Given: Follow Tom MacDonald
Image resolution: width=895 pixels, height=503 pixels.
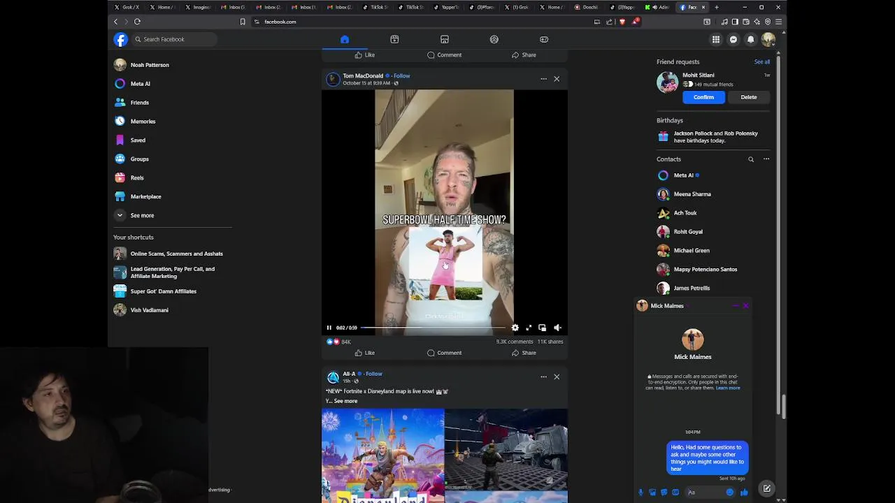Looking at the screenshot, I should tap(401, 75).
